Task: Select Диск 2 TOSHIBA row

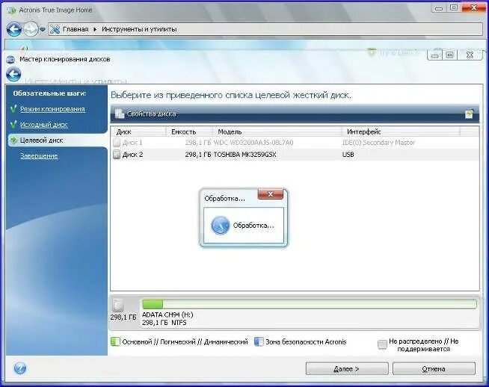Action: point(295,155)
